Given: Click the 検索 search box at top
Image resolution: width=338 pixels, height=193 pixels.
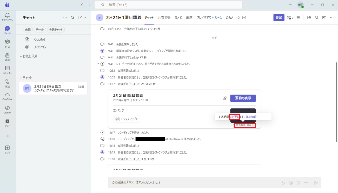Looking at the screenshot, I should pyautogui.click(x=168, y=5).
